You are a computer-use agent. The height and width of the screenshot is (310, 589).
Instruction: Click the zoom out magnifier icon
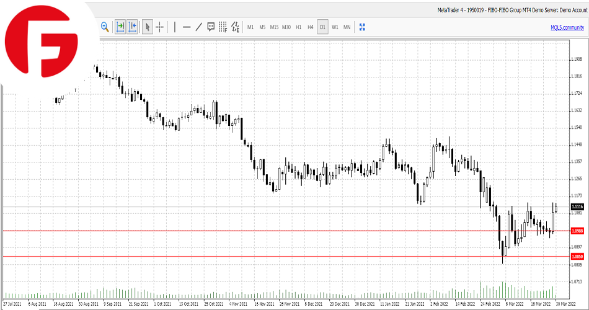click(105, 27)
